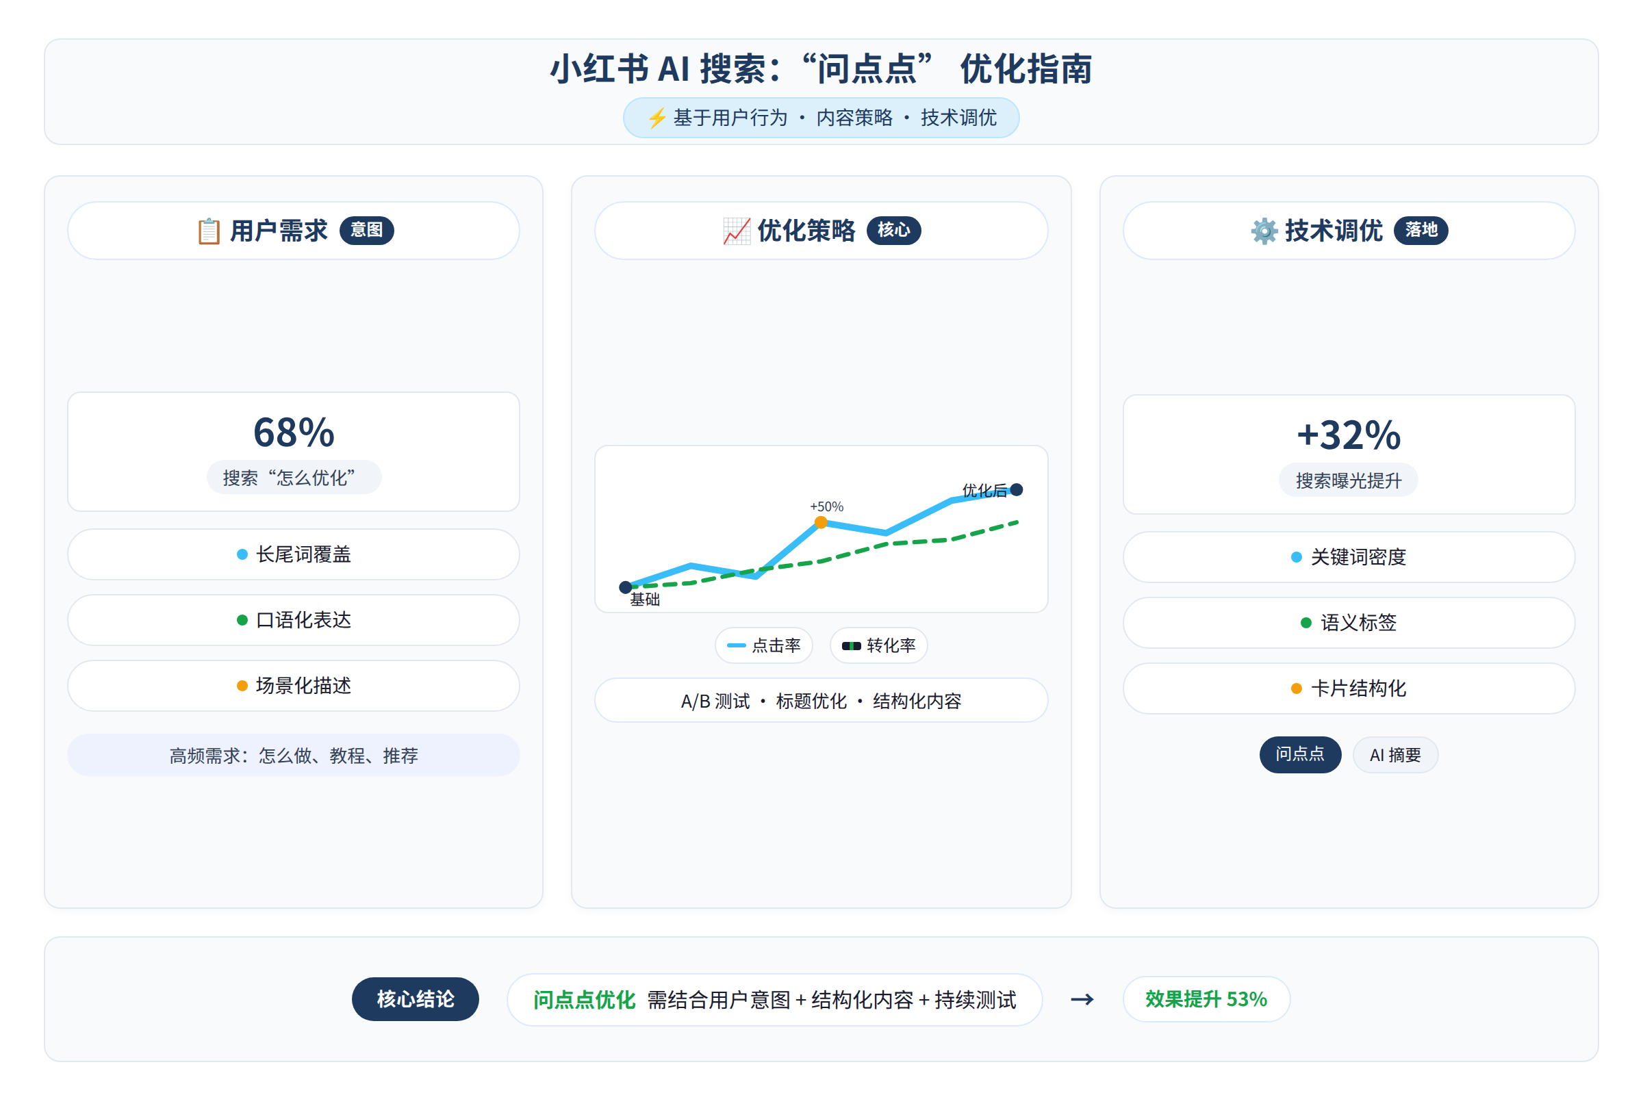
Task: Click the orange dot beside 卡片结构化
Action: click(x=1297, y=688)
